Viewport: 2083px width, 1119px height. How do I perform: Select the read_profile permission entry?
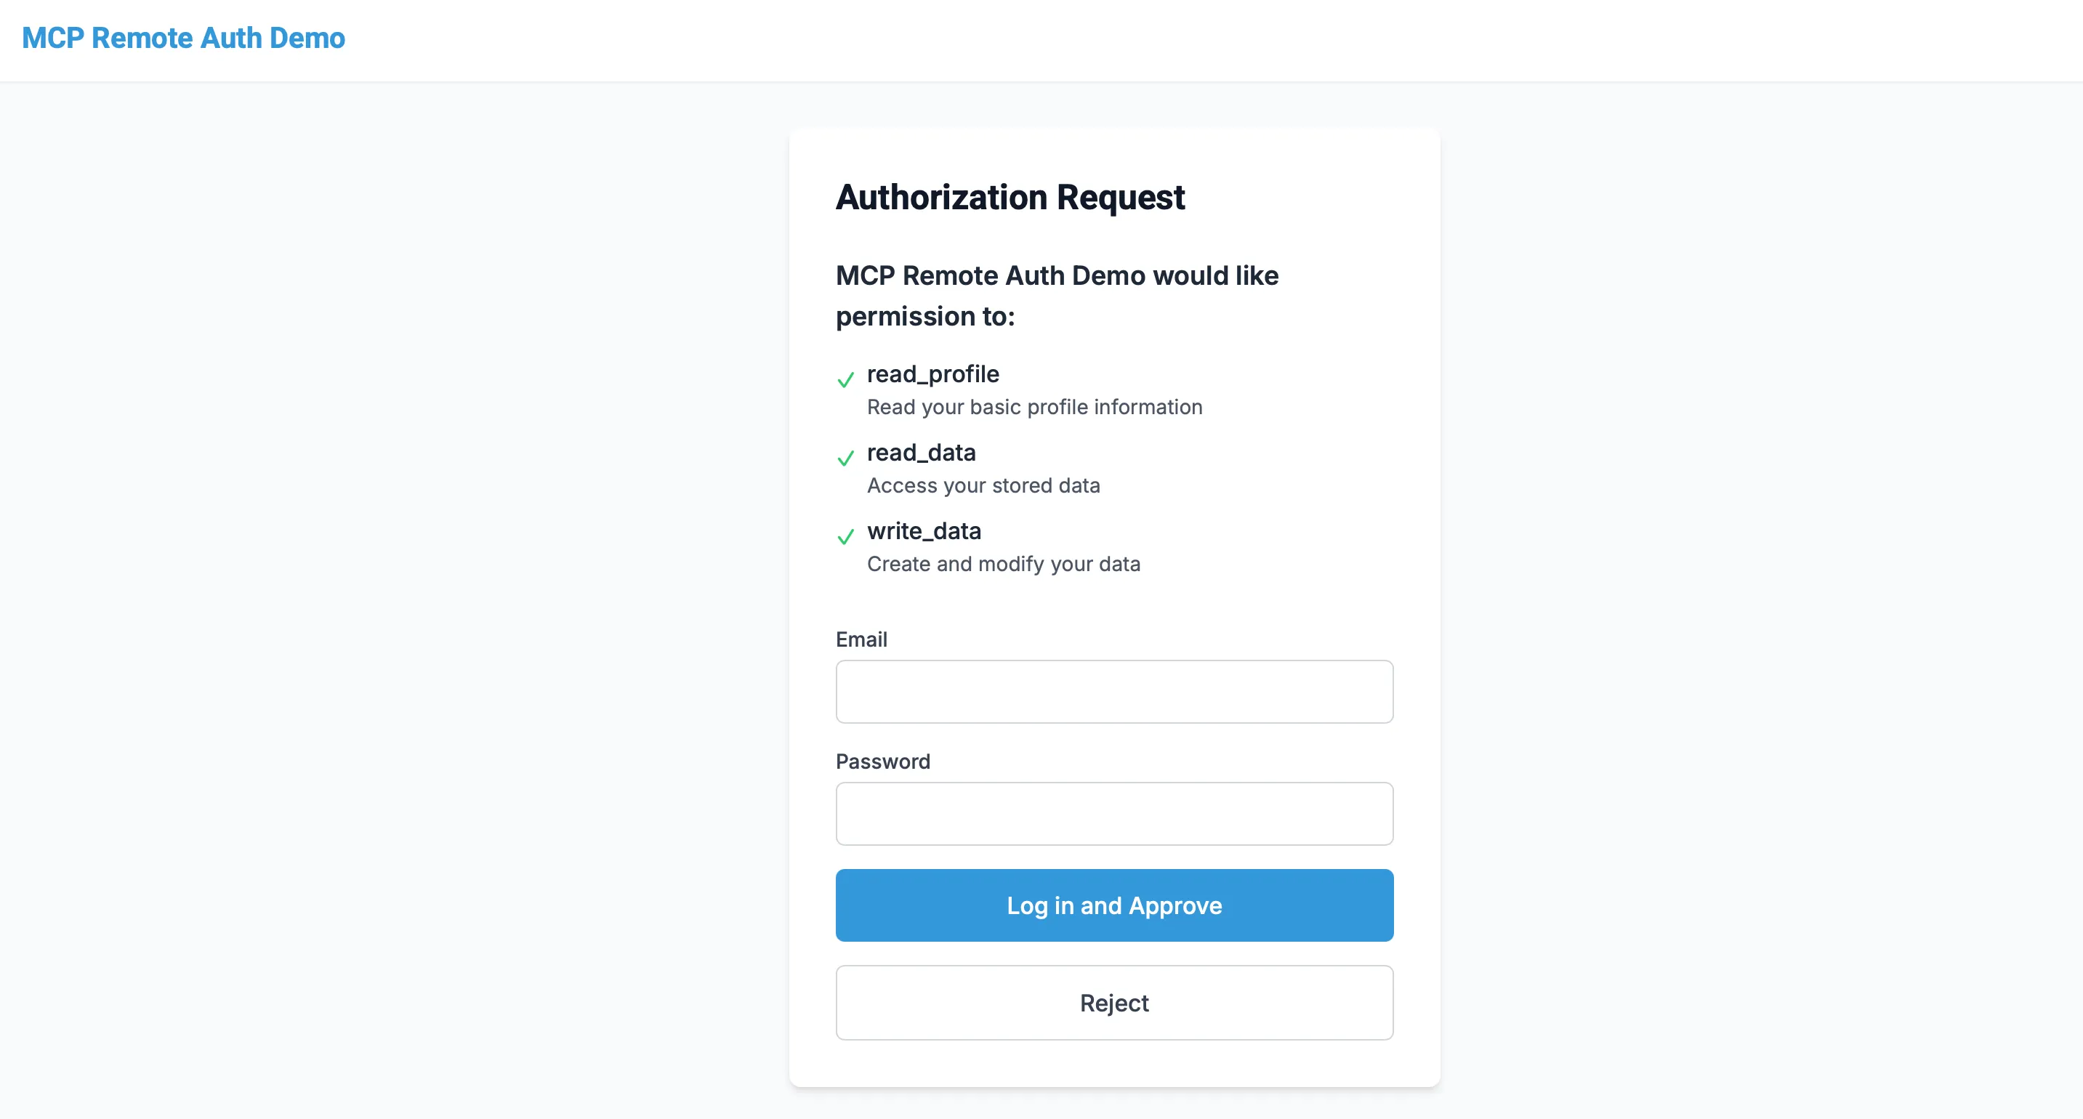pyautogui.click(x=932, y=373)
